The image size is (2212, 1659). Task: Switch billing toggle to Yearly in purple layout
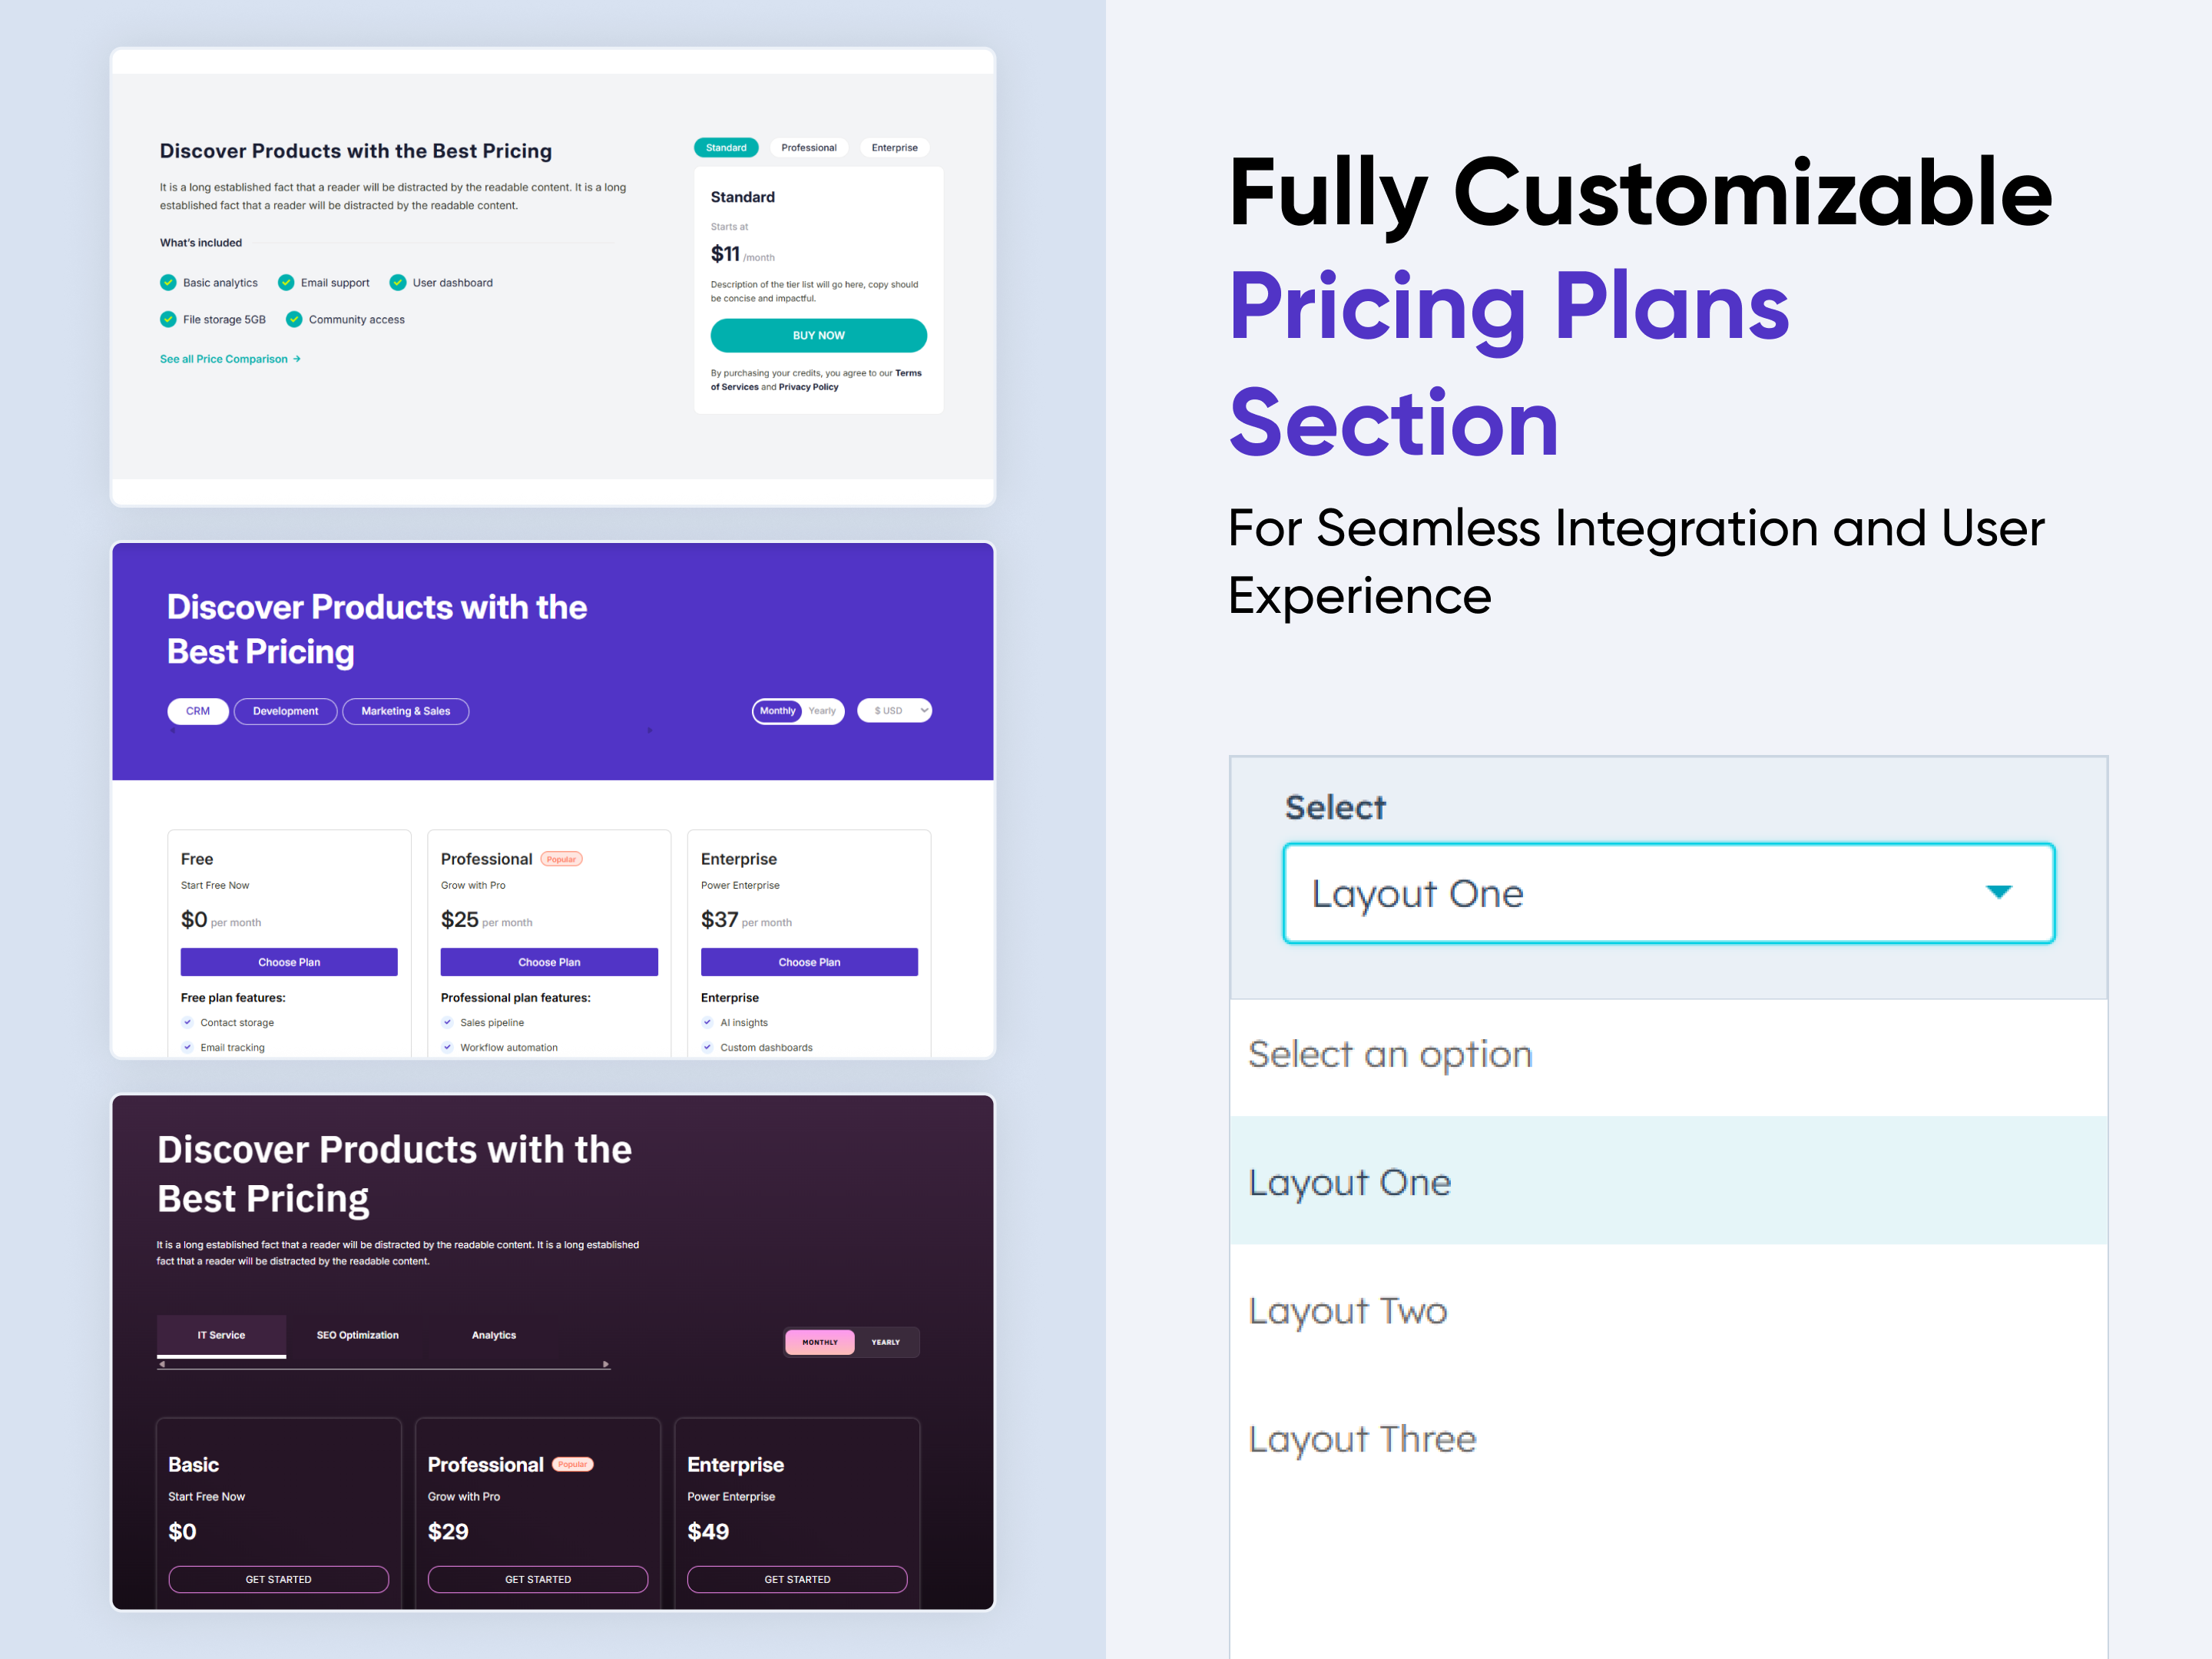[x=822, y=711]
